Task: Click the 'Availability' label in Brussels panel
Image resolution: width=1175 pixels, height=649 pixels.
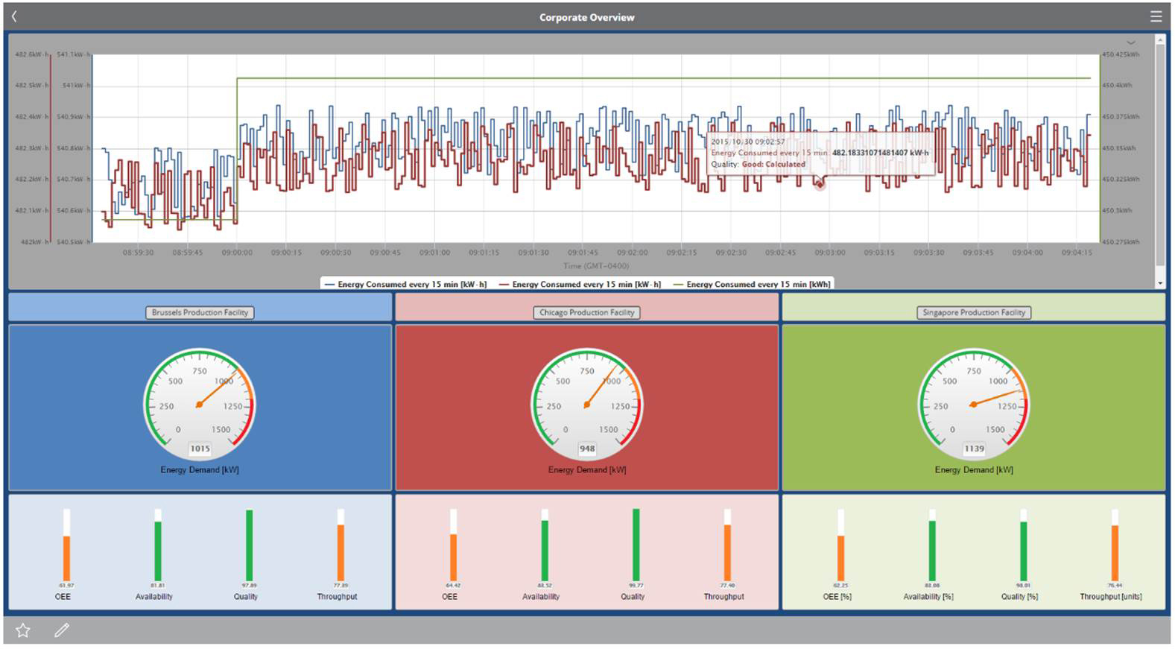Action: 154,597
